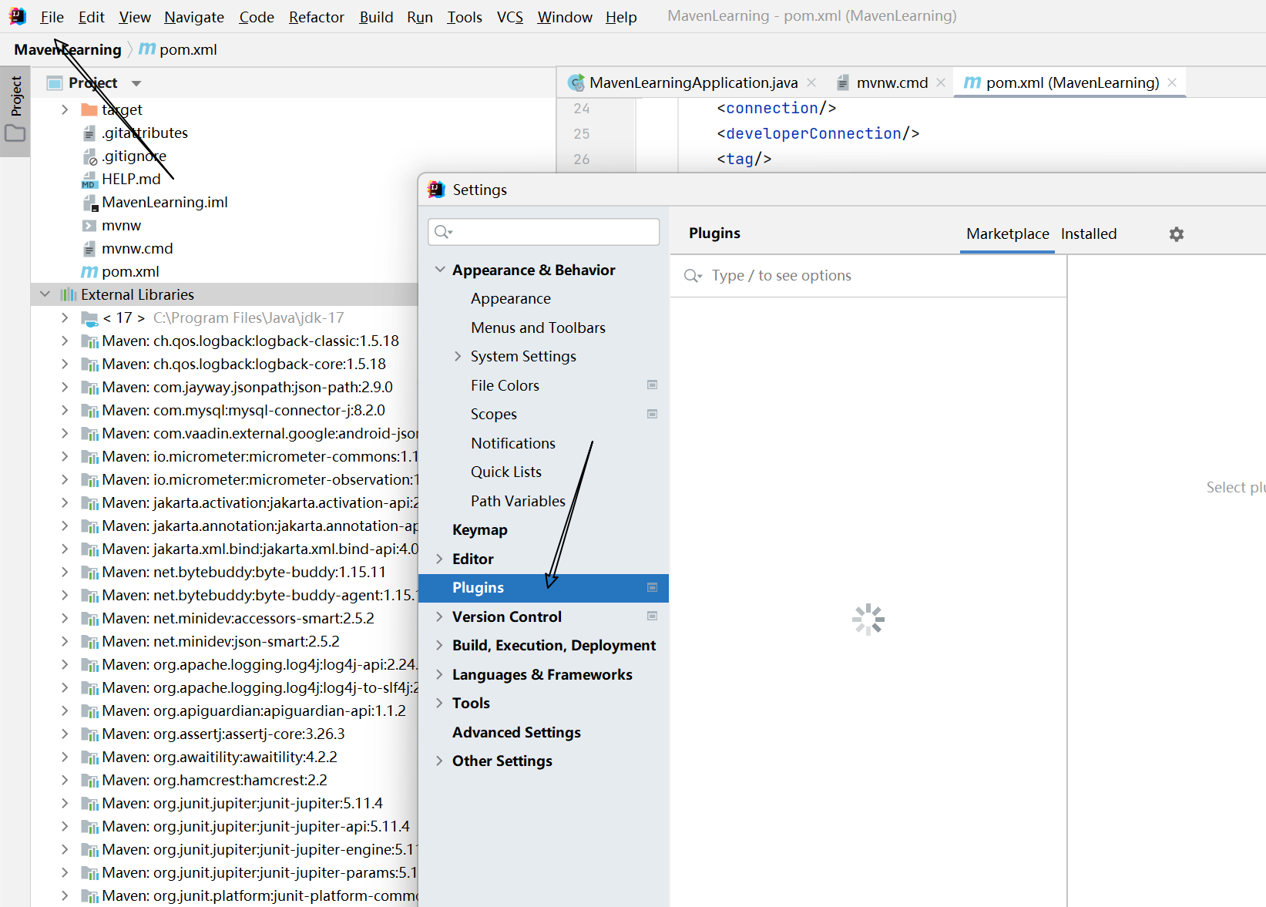The image size is (1266, 907).
Task: Select the mvnw script file icon
Action: tap(89, 226)
